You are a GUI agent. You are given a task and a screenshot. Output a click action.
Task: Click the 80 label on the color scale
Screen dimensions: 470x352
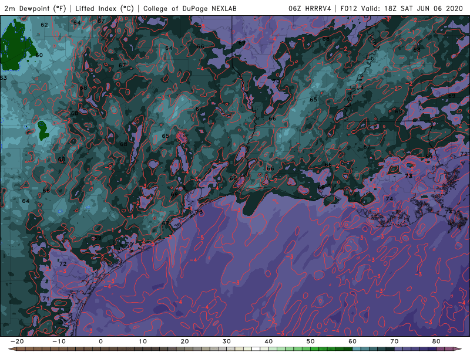(437, 341)
